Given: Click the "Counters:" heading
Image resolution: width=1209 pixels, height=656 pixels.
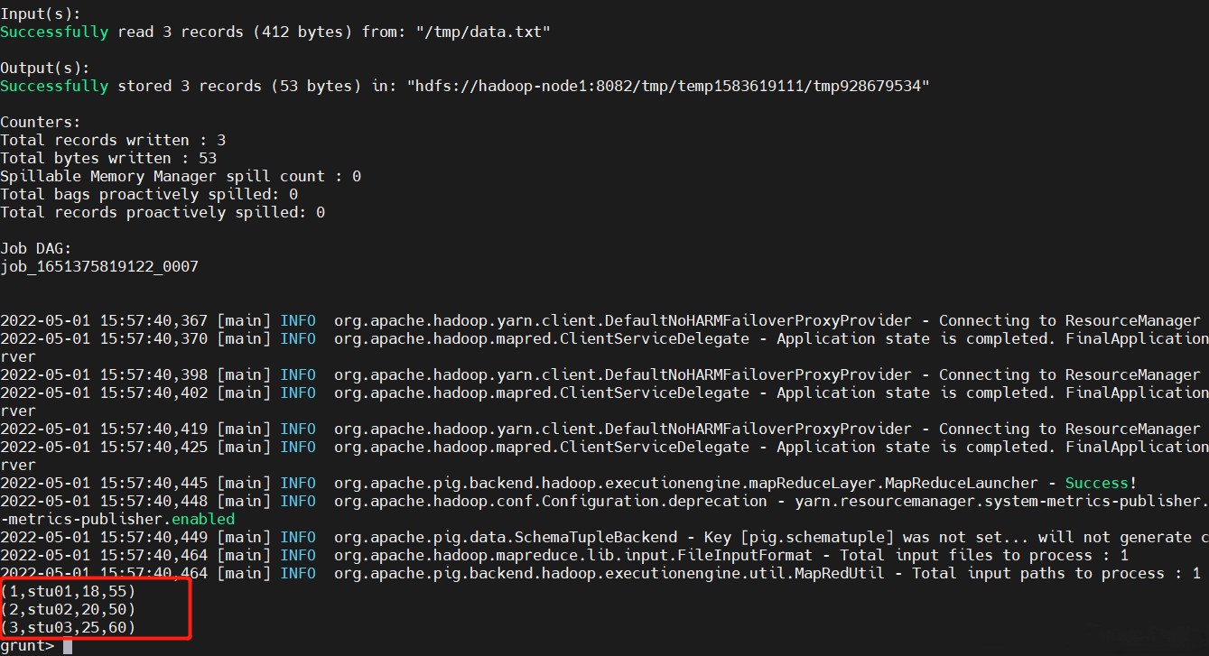Looking at the screenshot, I should click(41, 122).
